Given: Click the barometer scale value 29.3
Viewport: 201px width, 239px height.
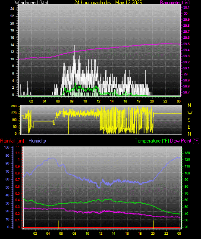Looking at the screenshot, I should pos(186,56).
